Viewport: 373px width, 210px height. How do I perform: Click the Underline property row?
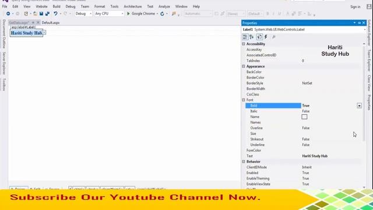click(x=303, y=145)
